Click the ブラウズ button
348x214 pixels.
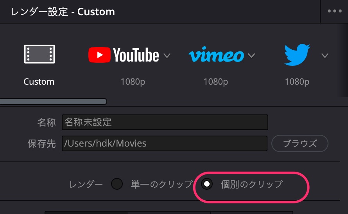(300, 143)
